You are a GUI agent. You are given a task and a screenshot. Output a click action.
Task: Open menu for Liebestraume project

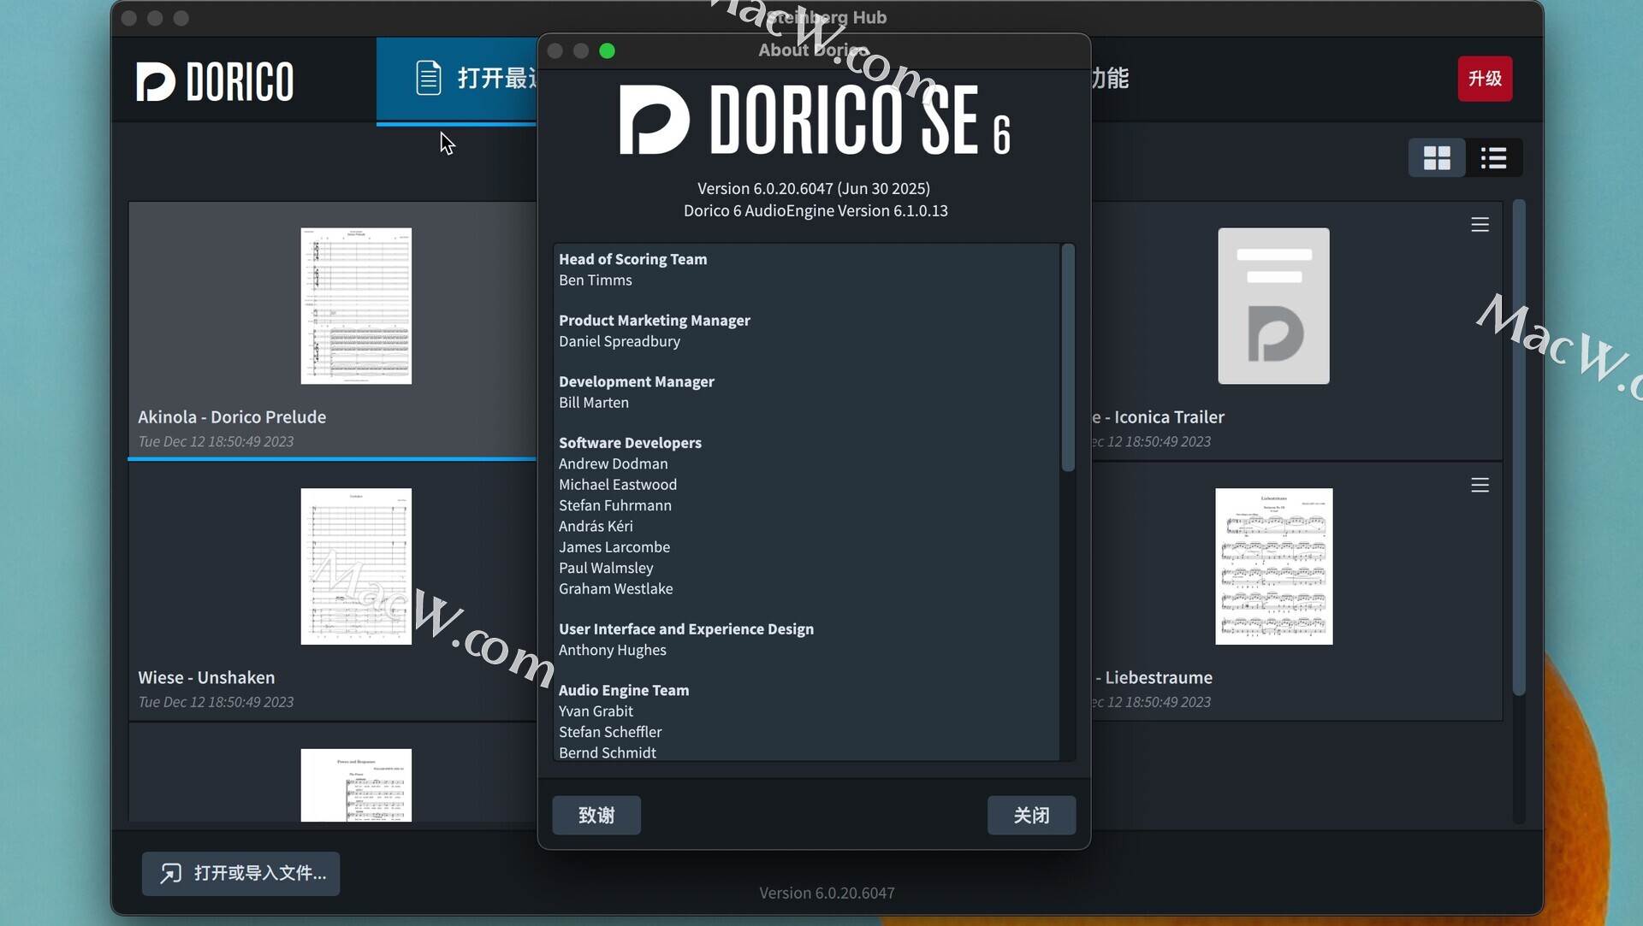click(x=1480, y=485)
